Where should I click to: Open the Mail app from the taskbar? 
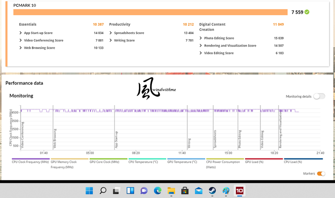pos(198,190)
